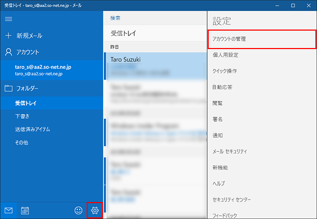The height and width of the screenshot is (219, 317).
Task: Open the hamburger navigation menu
Action: (x=8, y=18)
